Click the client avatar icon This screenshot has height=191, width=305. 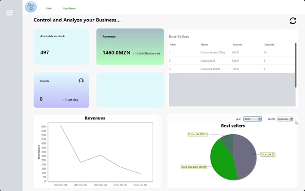pyautogui.click(x=81, y=81)
